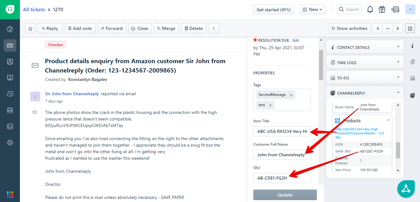Open the Tickets icon in sidebar
Image resolution: width=420 pixels, height=202 pixels.
tap(10, 45)
